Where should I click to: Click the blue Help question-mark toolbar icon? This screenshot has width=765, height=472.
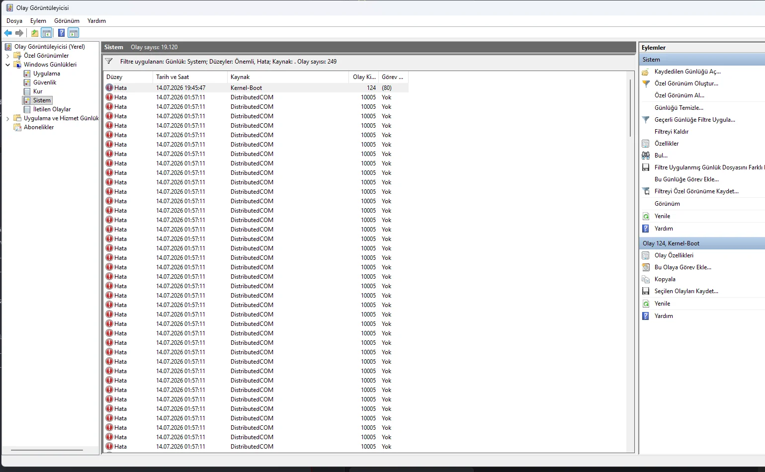point(61,33)
